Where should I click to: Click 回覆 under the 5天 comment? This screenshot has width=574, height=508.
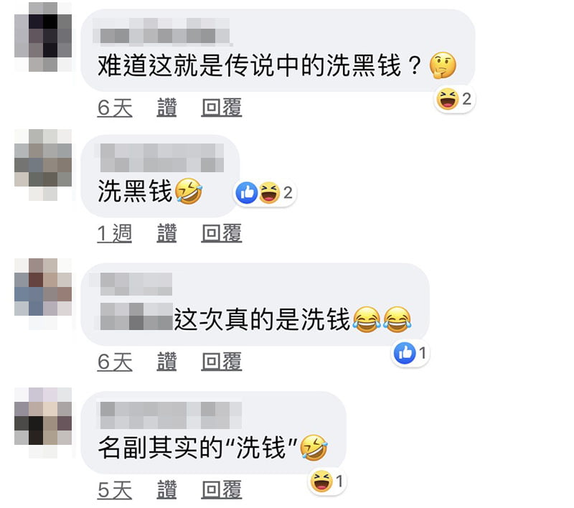[222, 489]
